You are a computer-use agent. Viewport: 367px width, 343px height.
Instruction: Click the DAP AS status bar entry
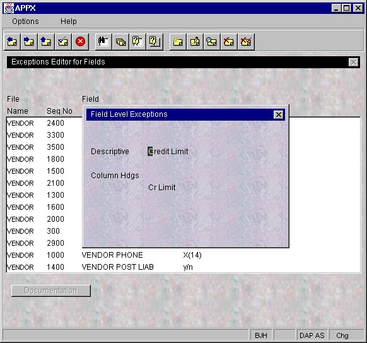click(x=312, y=335)
